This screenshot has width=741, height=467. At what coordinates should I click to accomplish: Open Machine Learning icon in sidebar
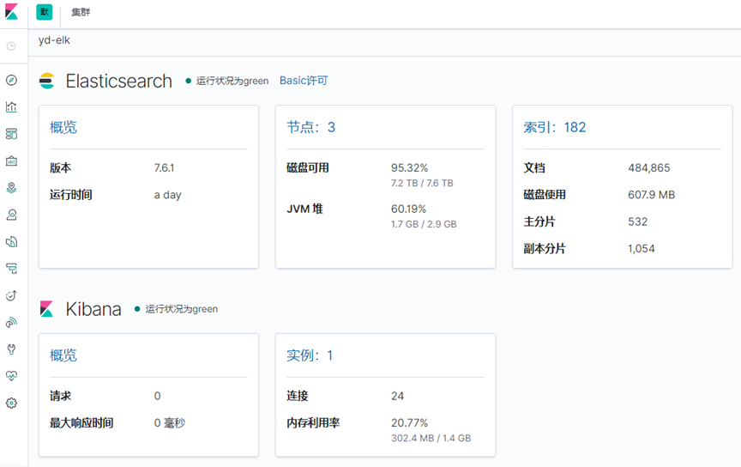11,215
